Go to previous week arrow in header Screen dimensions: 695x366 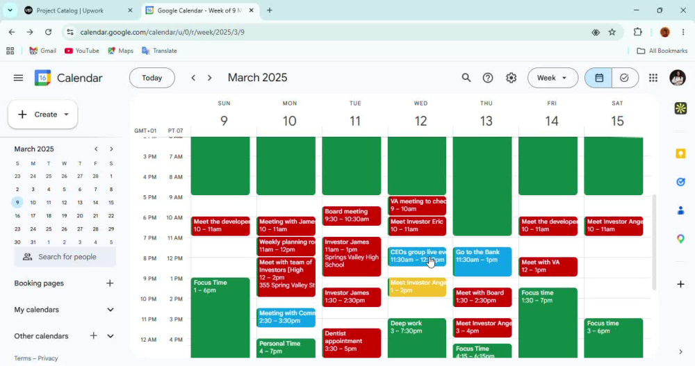(x=193, y=78)
